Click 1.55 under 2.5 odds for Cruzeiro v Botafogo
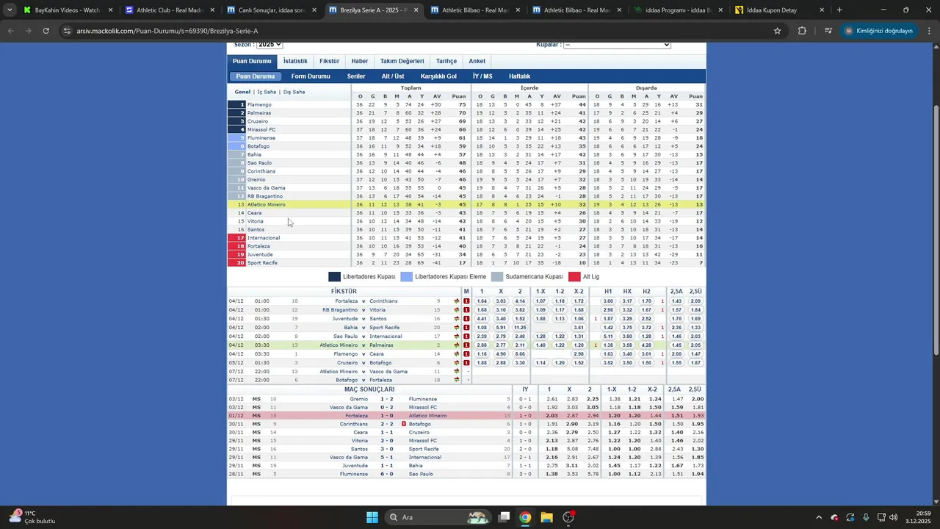The image size is (940, 529). (676, 363)
